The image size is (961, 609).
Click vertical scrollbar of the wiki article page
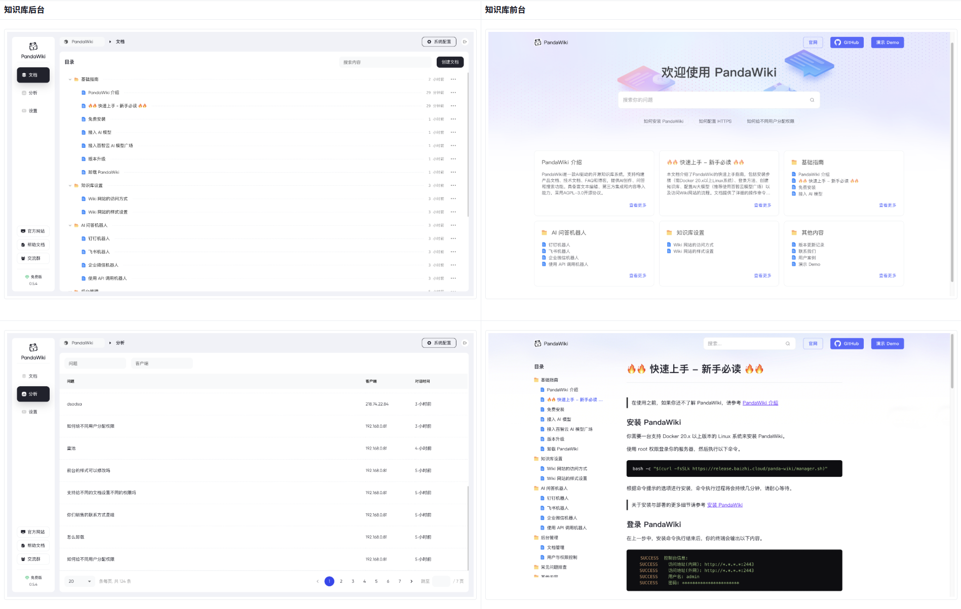tap(952, 360)
